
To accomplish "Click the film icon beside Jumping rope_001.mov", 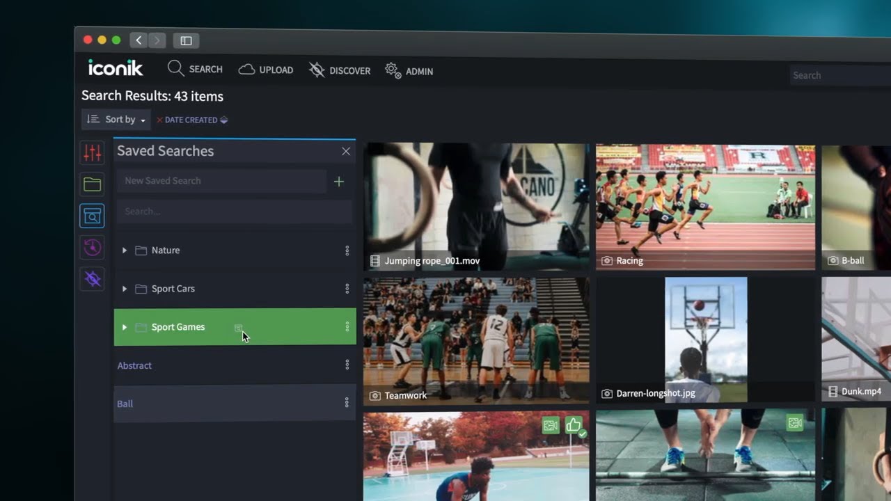I will [x=375, y=262].
